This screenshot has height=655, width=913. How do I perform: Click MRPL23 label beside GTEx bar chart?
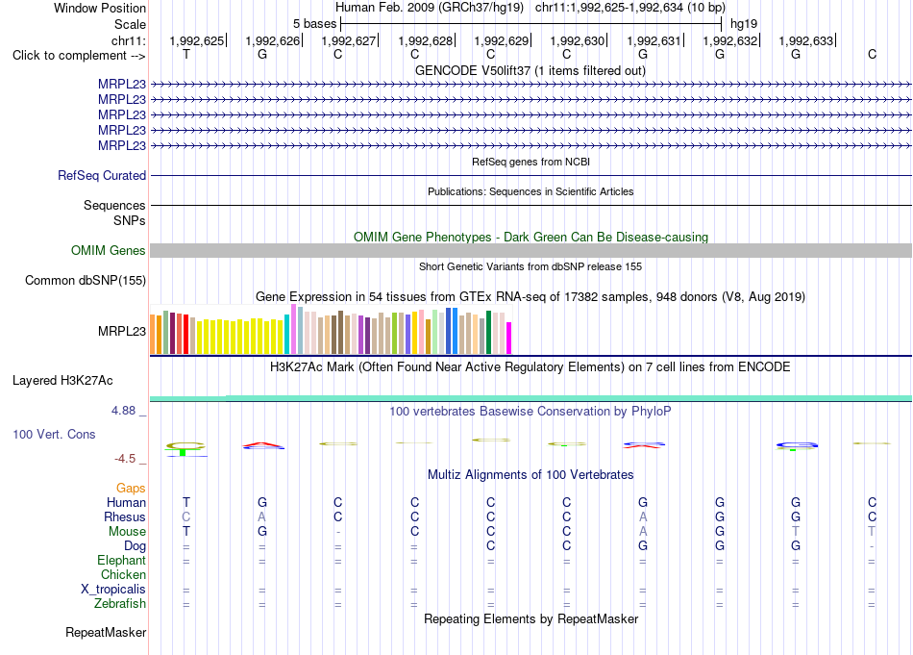click(x=122, y=331)
